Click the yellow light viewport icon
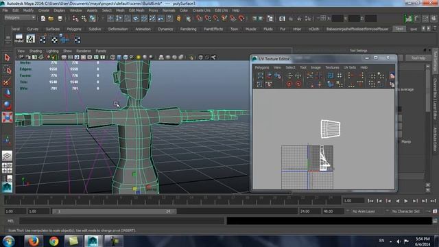The height and width of the screenshot is (247, 439). 139,57
